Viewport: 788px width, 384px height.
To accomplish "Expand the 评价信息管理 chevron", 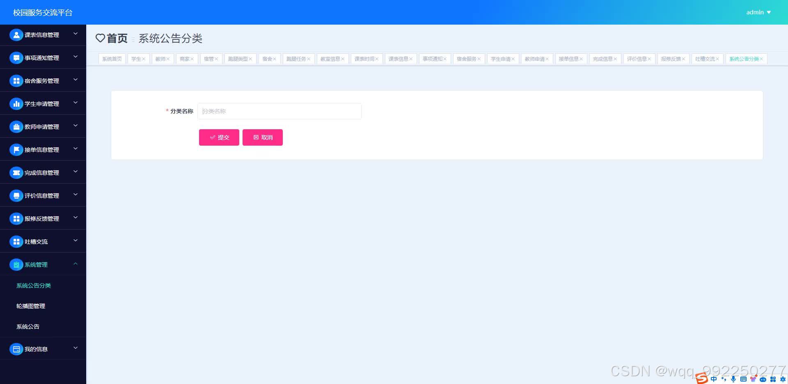I will click(x=76, y=194).
